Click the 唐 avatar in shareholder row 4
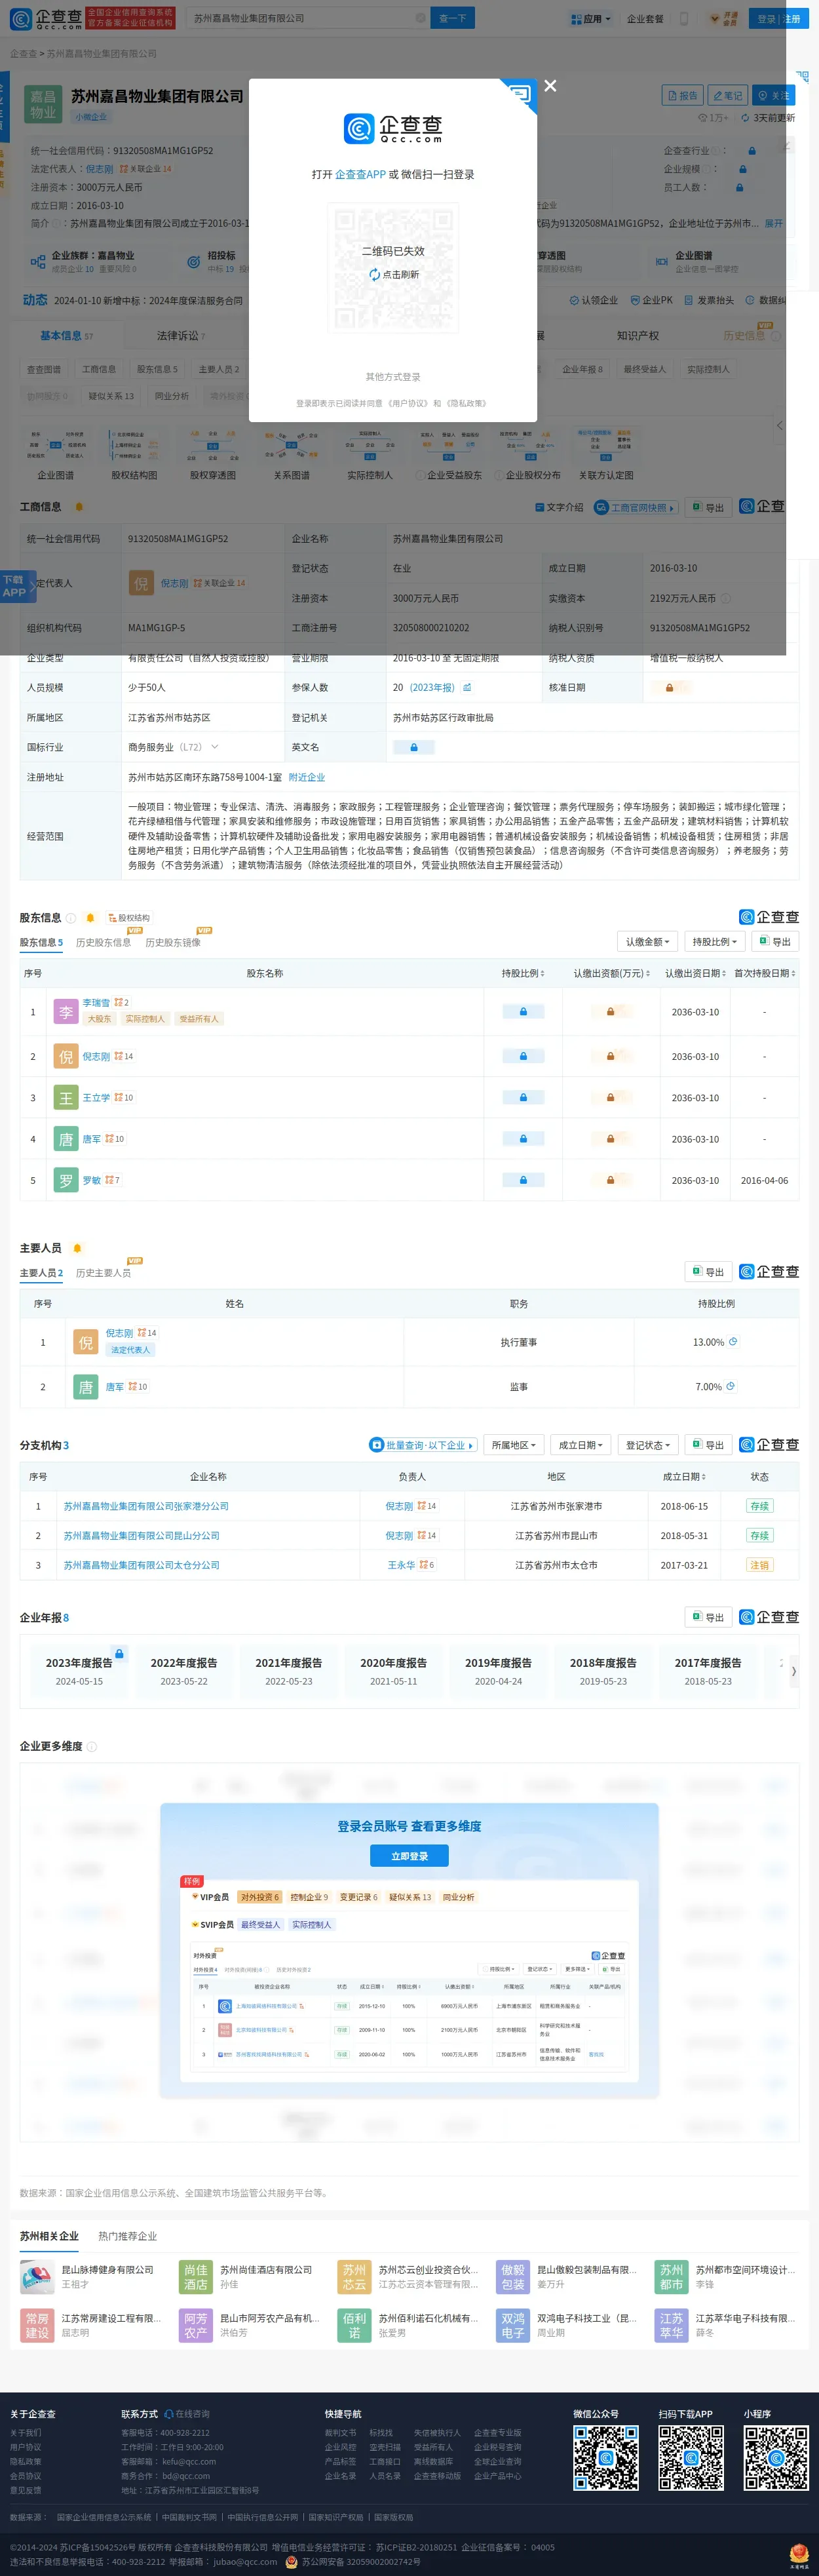The width and height of the screenshot is (819, 2576). pos(66,1139)
